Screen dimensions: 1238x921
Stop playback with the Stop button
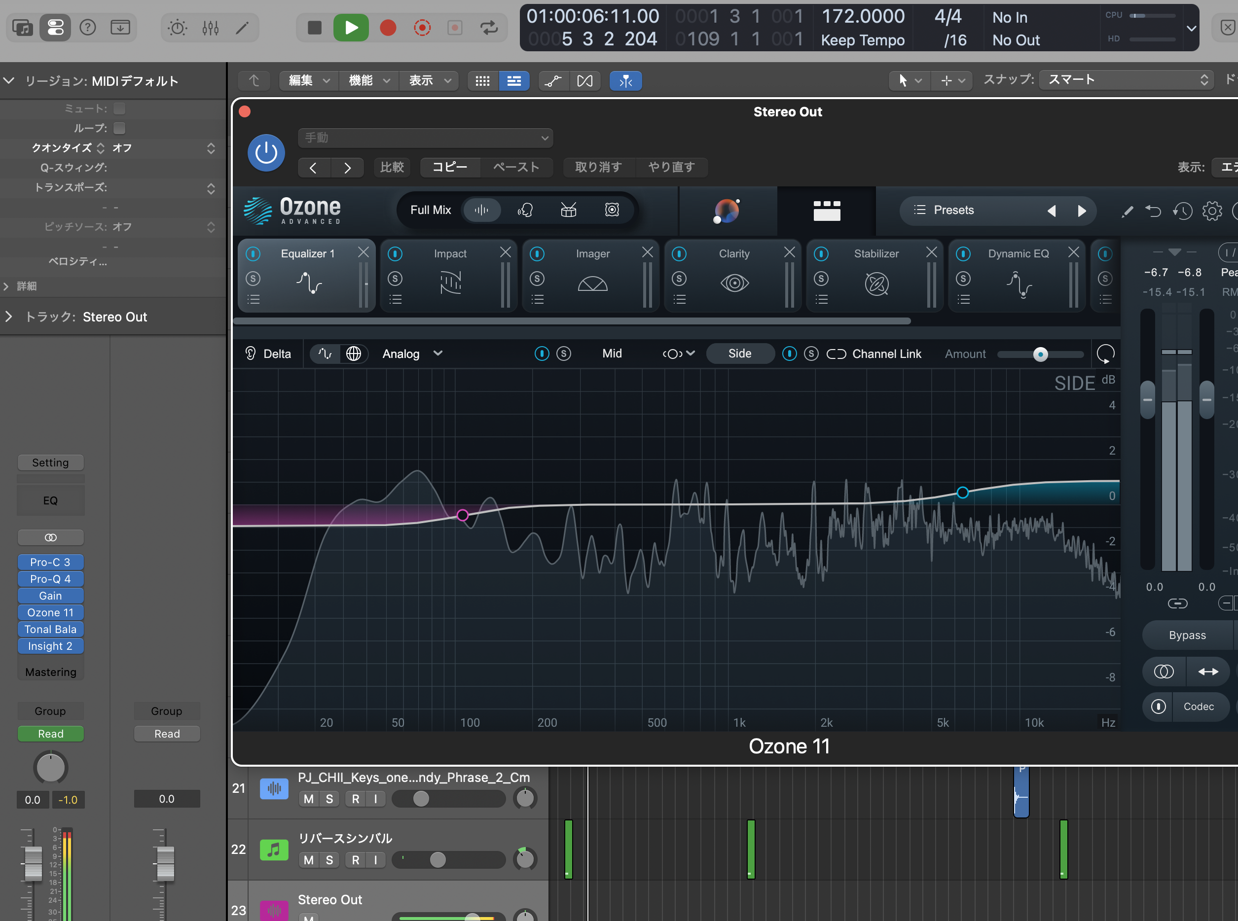click(315, 27)
